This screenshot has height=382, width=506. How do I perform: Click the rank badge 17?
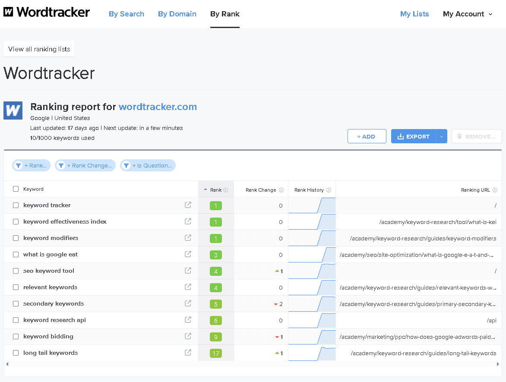pos(216,353)
